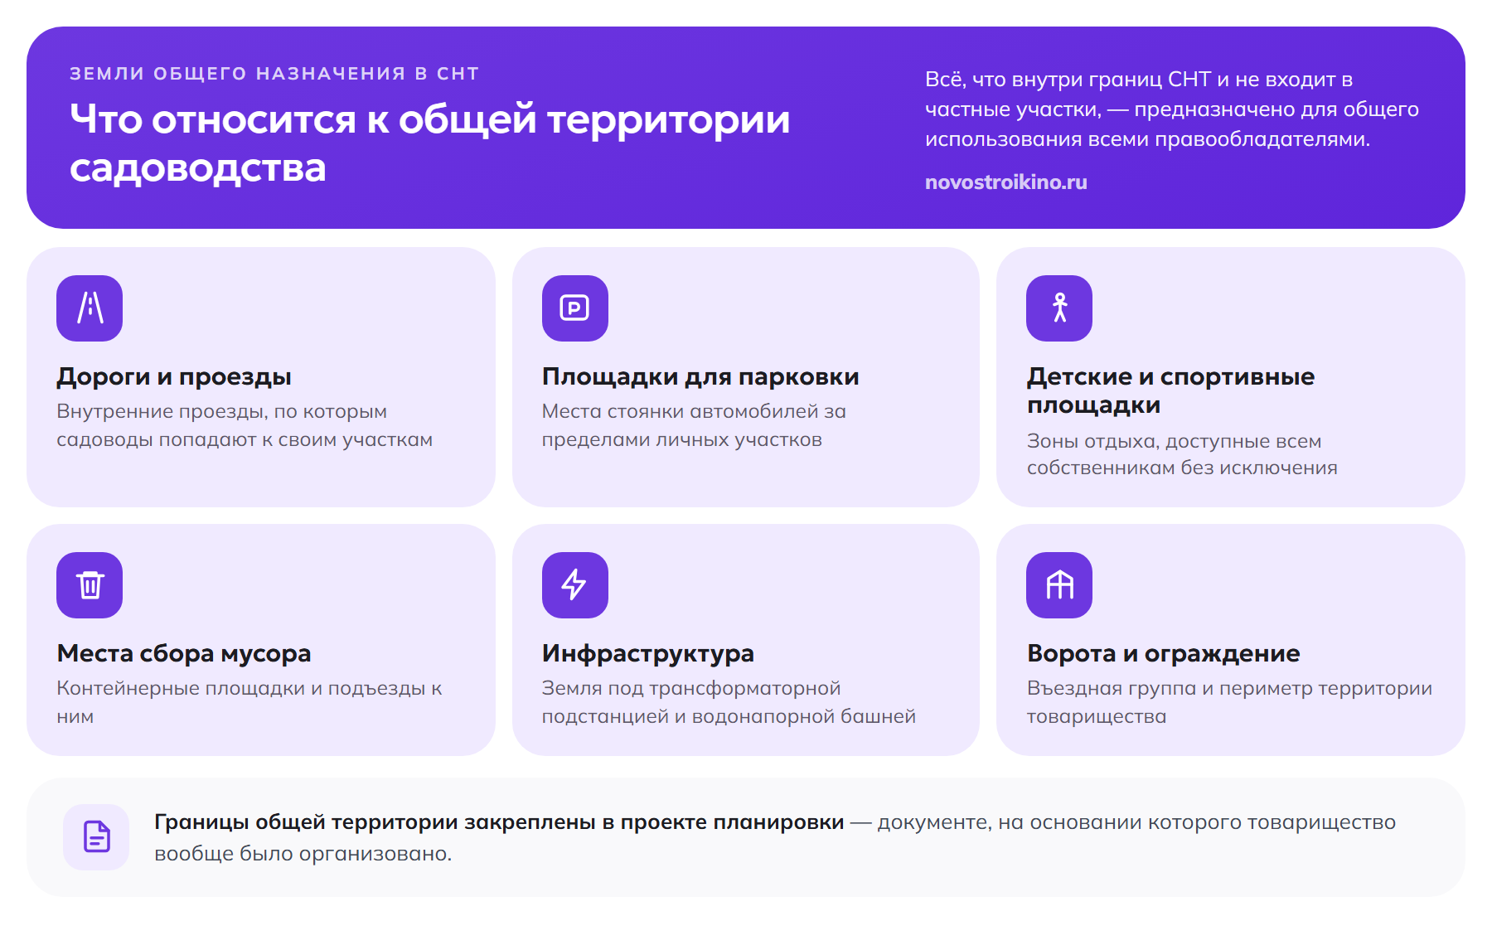Click the text Въездная группа и периметр территории
Viewport: 1492px width, 950px height.
click(x=1229, y=689)
